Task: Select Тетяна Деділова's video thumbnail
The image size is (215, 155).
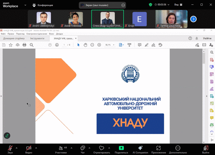Action: point(171,19)
